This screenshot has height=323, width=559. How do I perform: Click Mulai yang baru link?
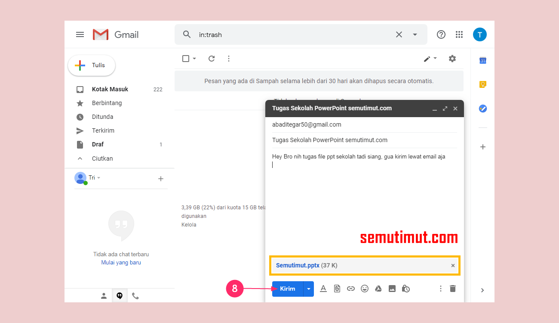point(121,262)
